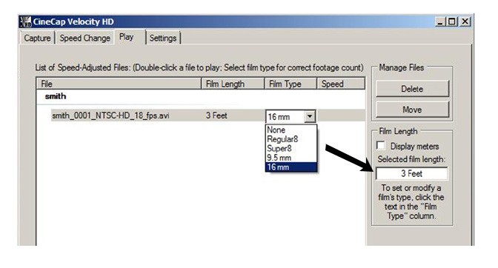Screen dimensions: 498x268
Task: Select the highlighted 16 mm list option
Action: (x=291, y=167)
